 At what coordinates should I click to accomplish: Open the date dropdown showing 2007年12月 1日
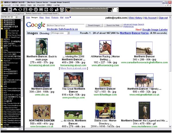coord(16,17)
